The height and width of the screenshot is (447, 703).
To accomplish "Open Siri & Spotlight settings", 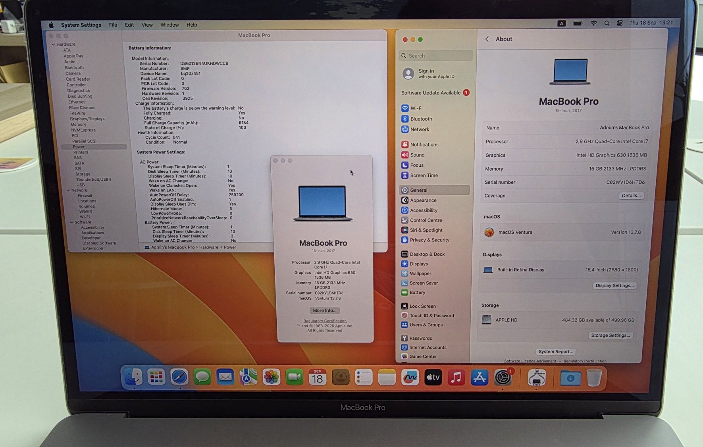I will [x=422, y=230].
